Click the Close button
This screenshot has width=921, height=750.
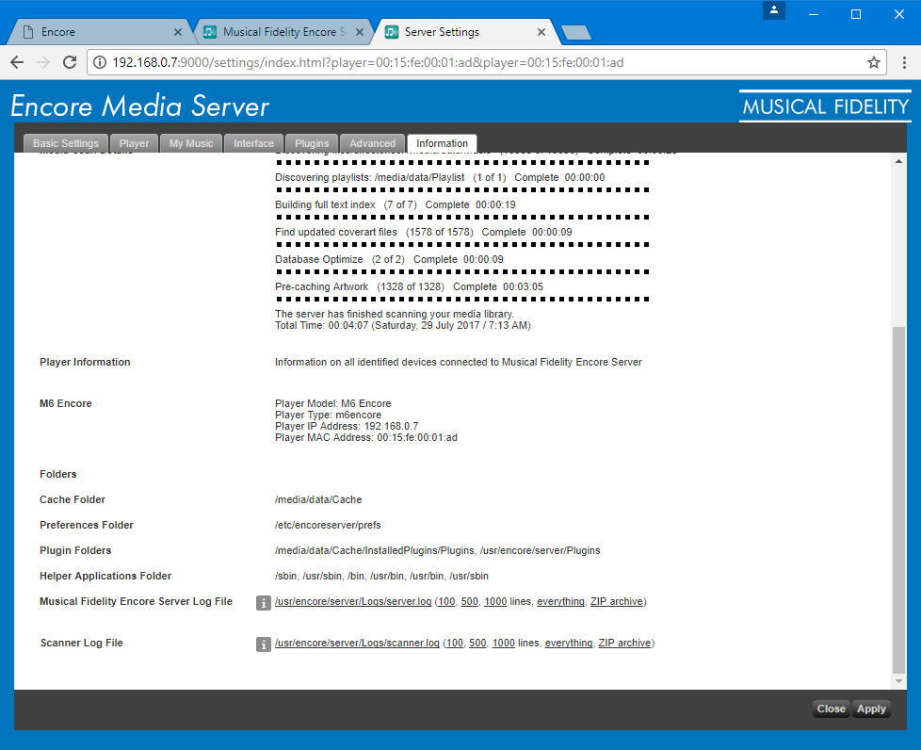(x=832, y=709)
